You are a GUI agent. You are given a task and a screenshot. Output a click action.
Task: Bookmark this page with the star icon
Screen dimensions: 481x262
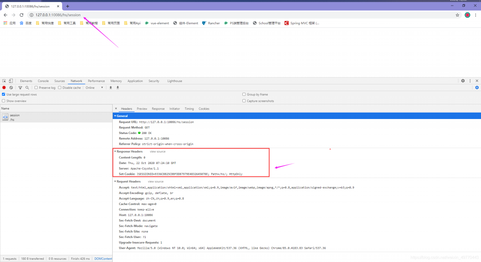[x=457, y=15]
